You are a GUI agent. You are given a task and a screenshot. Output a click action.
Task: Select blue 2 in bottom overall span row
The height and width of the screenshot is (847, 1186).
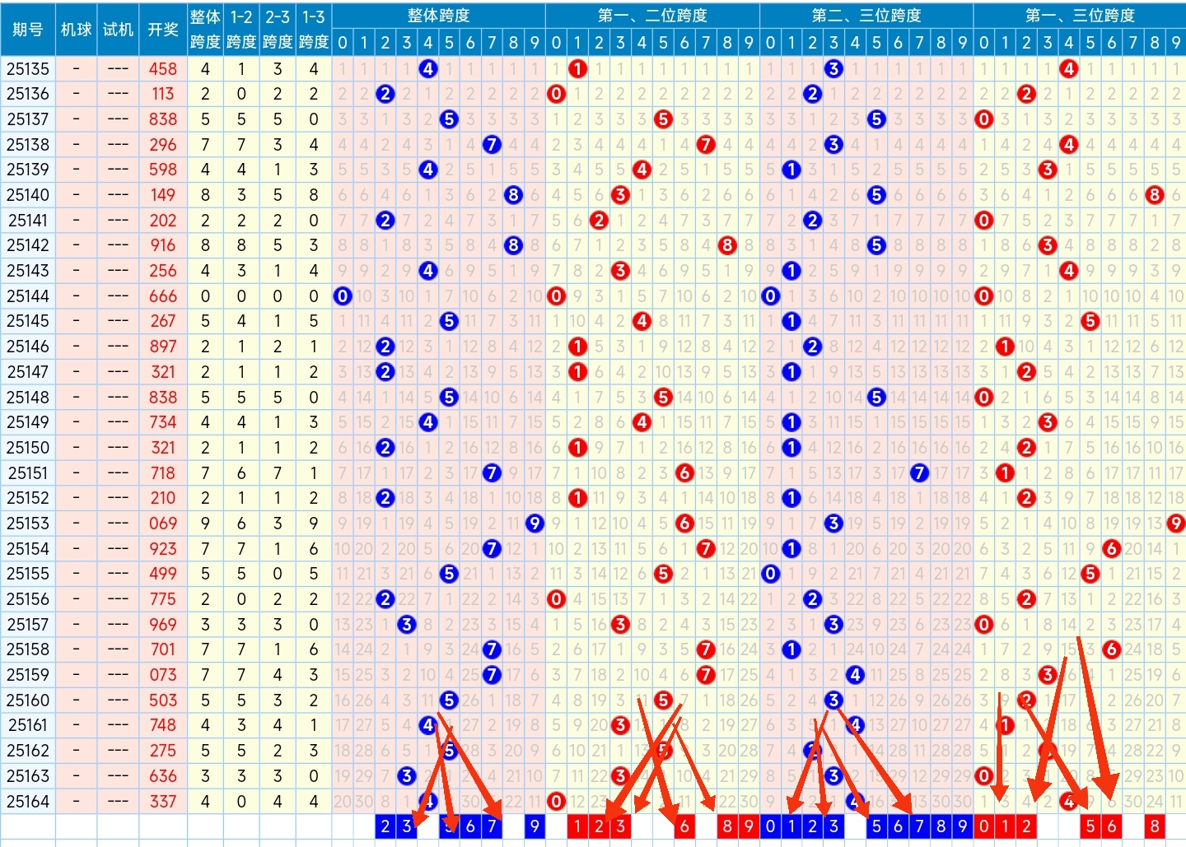click(385, 826)
